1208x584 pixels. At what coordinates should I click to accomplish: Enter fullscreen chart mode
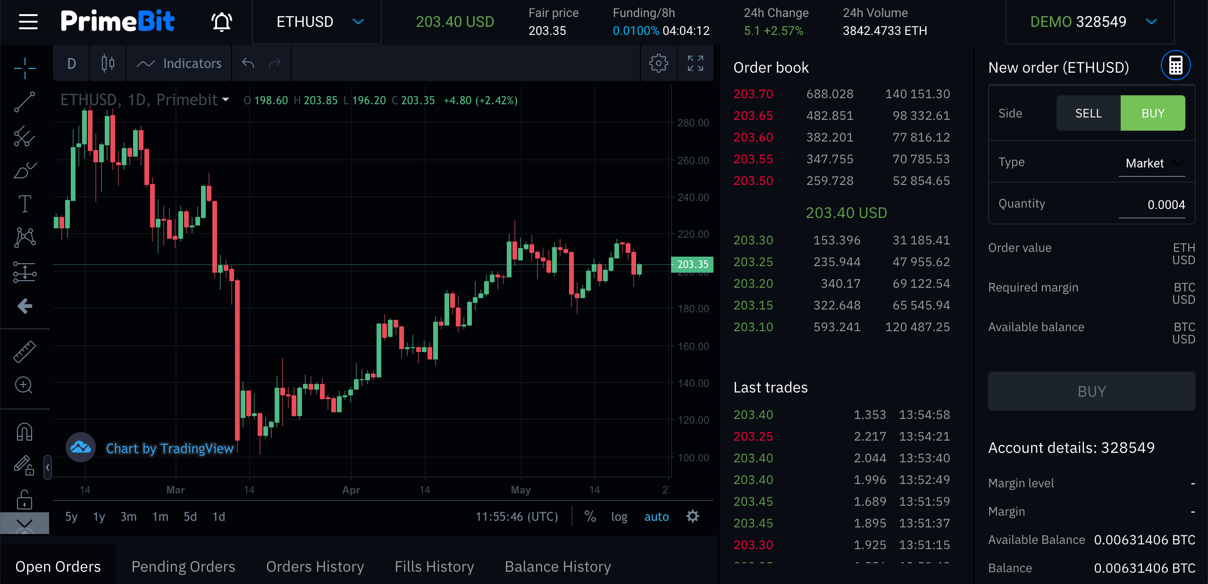tap(695, 63)
